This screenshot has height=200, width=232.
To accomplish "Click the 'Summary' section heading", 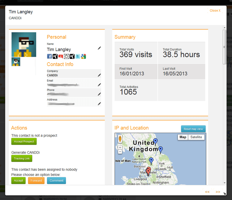I will 125,37.
